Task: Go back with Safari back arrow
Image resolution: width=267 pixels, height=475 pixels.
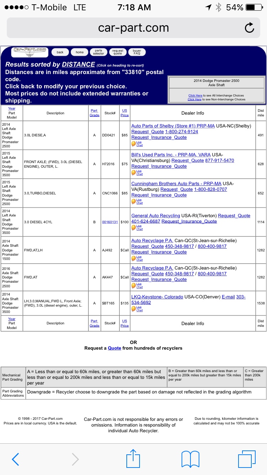Action: click(x=16, y=459)
